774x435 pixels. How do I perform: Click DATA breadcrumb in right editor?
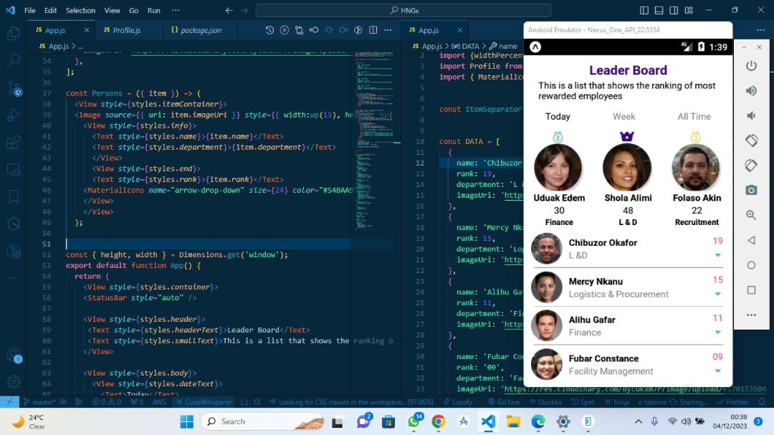[466, 46]
